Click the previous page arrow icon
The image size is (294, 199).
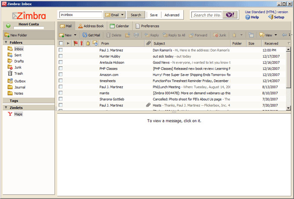(284, 35)
